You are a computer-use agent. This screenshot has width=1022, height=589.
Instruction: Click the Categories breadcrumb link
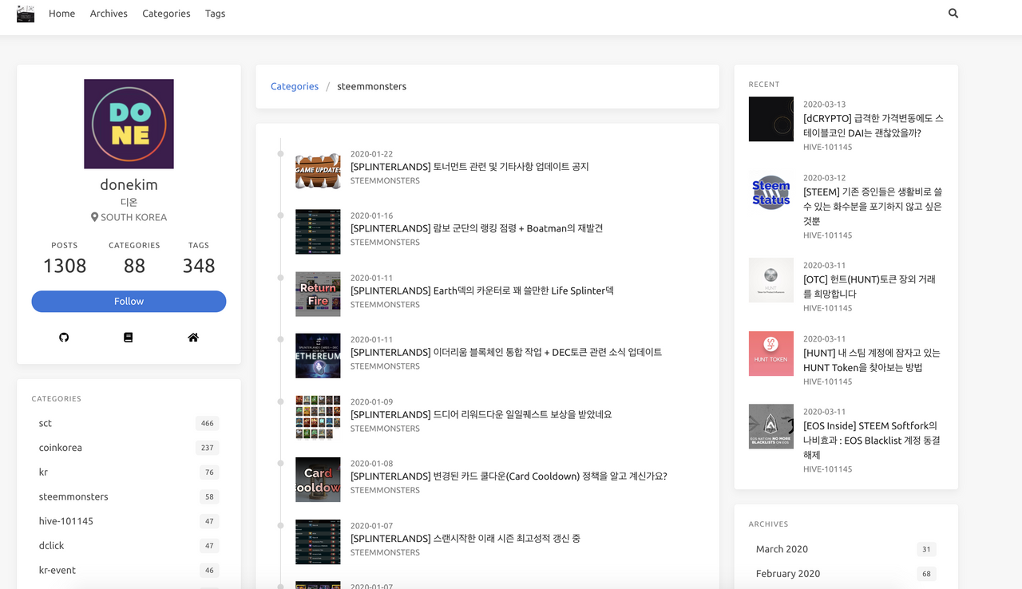click(295, 86)
